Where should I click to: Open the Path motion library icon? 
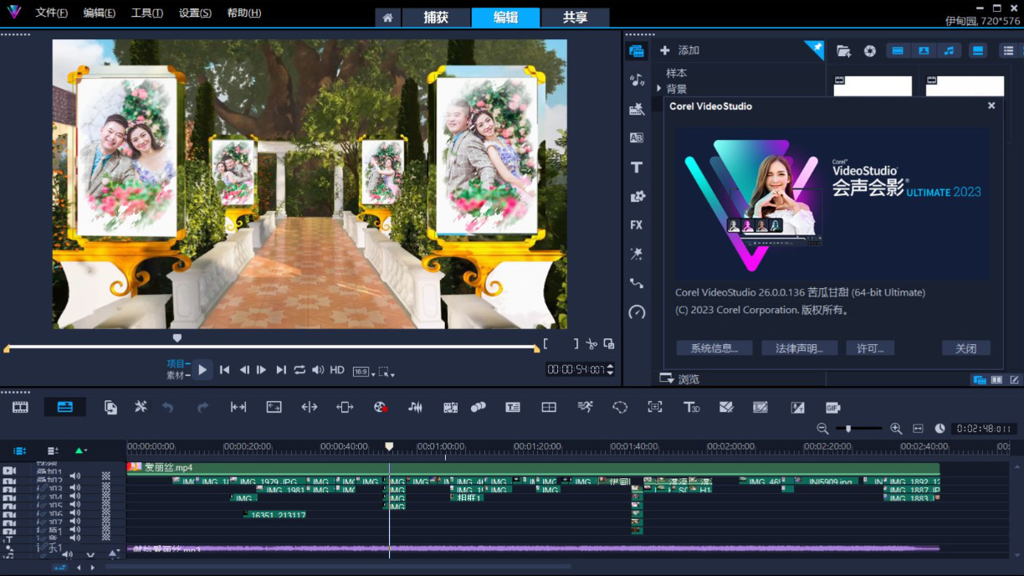coord(637,283)
